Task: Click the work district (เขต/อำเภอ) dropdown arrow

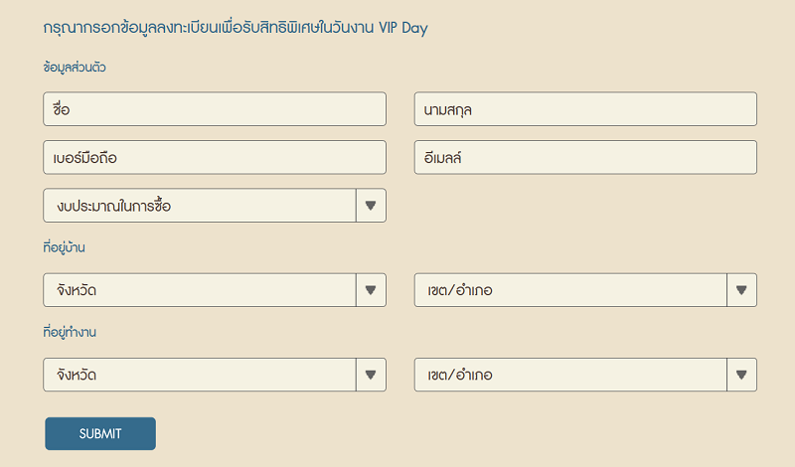Action: tap(741, 375)
